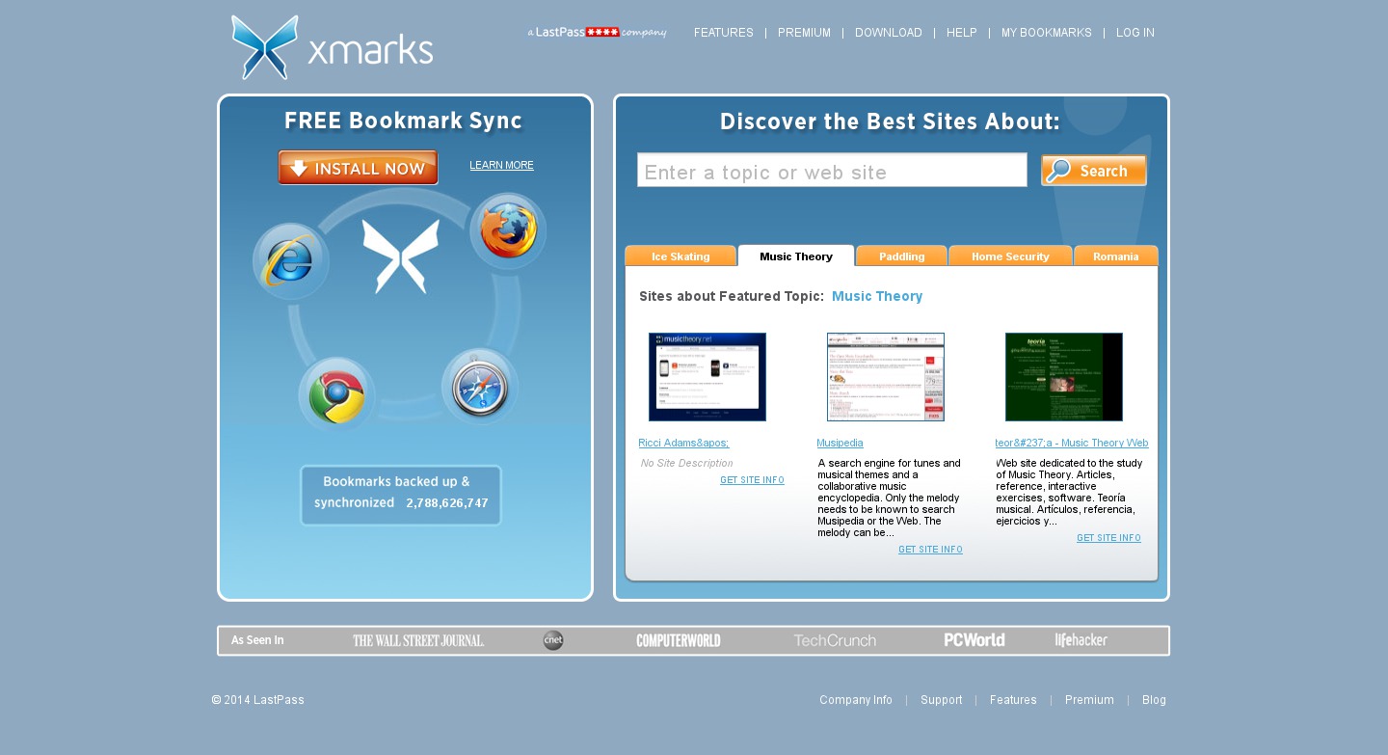Viewport: 1388px width, 755px height.
Task: Click the Firefox browser icon
Action: pyautogui.click(x=508, y=231)
